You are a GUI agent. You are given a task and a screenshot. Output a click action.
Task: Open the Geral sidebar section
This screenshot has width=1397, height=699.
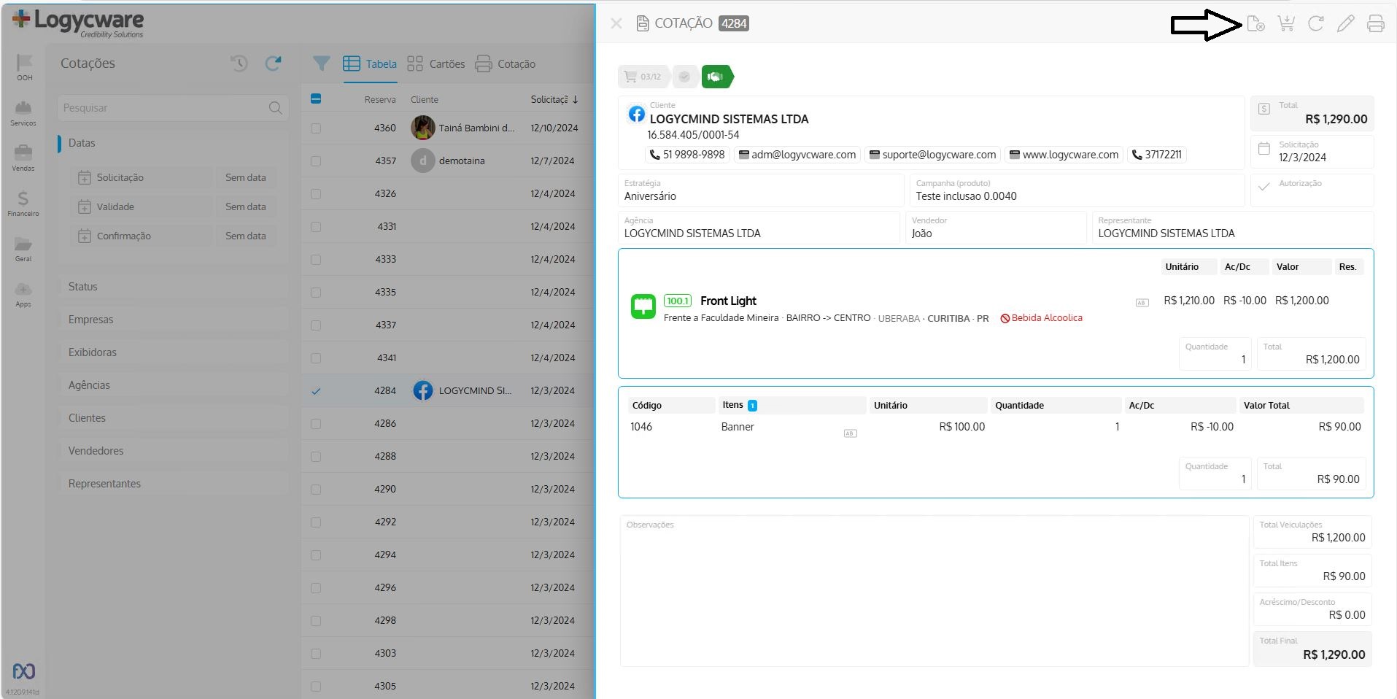point(23,249)
